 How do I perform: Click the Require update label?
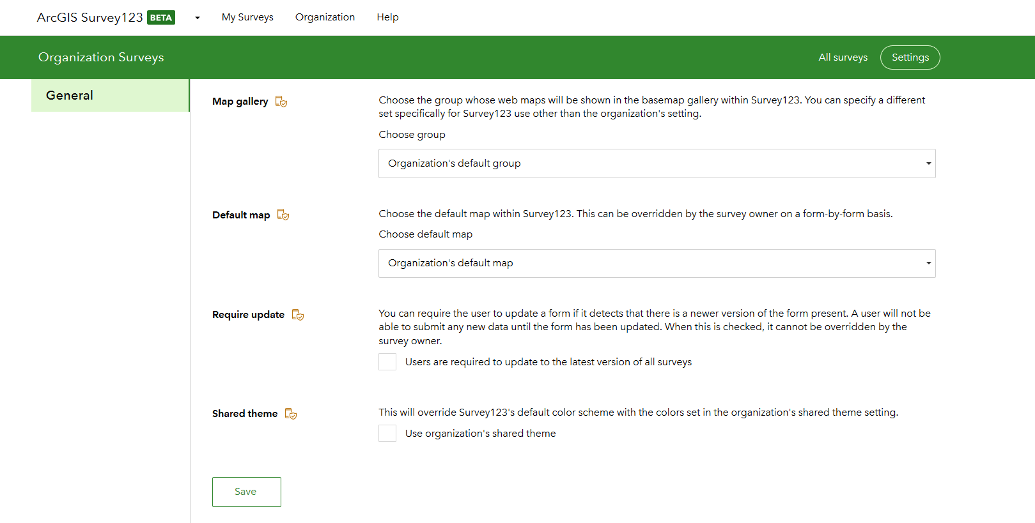(249, 315)
